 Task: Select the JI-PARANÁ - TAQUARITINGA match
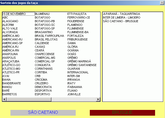[x=121, y=14]
